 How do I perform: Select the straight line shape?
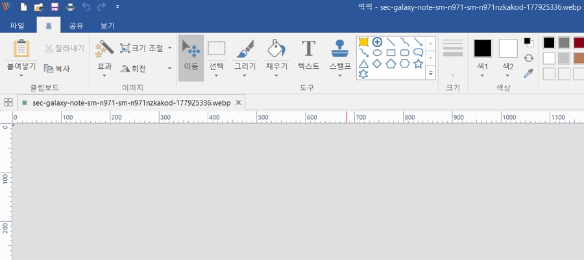coord(391,42)
